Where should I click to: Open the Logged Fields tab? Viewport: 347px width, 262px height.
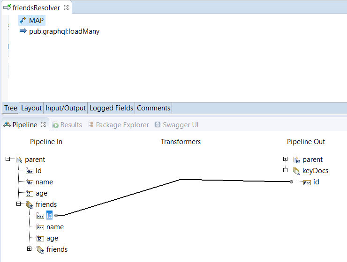pos(111,108)
